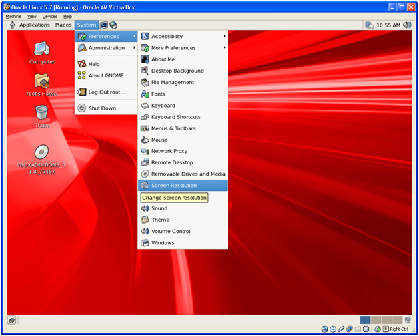
Task: Open the VirtualBox Help menu
Action: tap(67, 16)
